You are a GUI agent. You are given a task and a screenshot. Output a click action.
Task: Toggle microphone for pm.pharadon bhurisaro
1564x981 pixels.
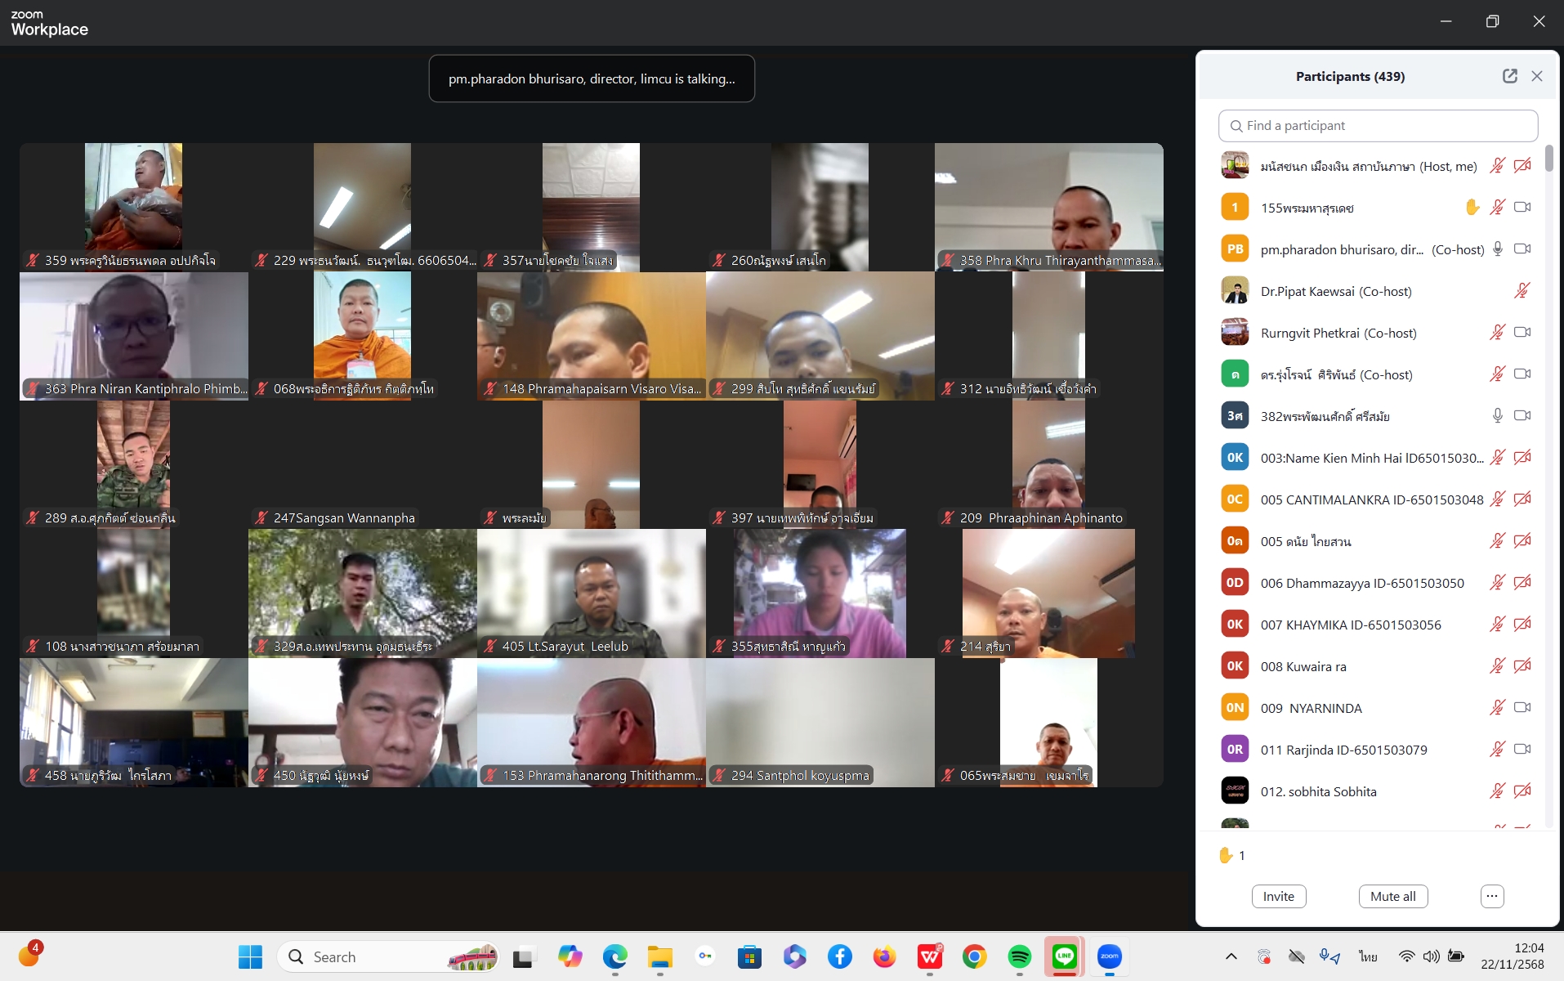(1497, 249)
